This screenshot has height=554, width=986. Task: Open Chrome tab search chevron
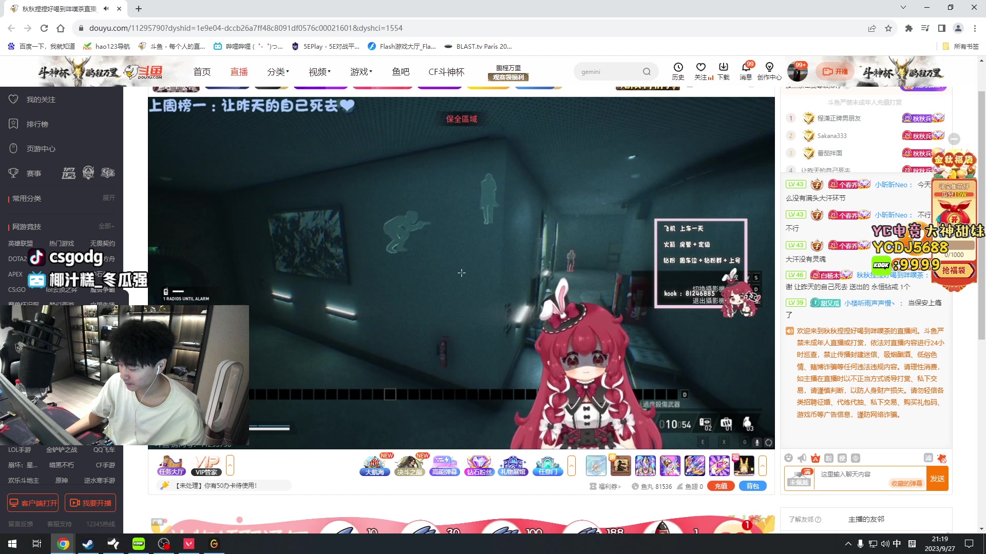click(x=903, y=8)
